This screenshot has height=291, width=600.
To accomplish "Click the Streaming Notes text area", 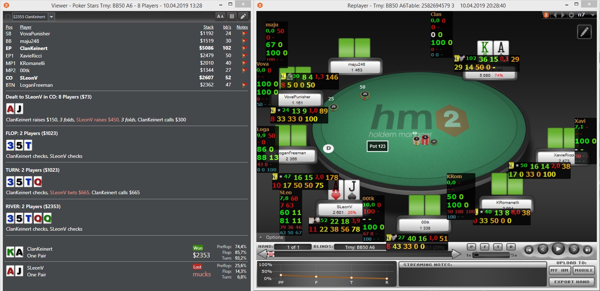I will [472, 277].
